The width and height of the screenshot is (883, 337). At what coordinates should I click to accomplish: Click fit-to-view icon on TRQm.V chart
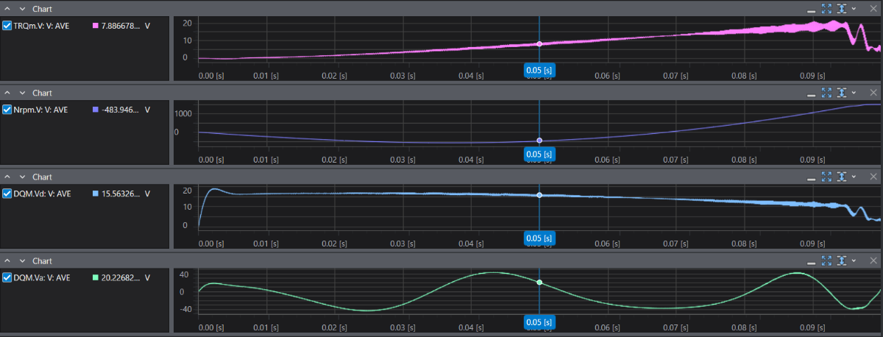click(826, 9)
